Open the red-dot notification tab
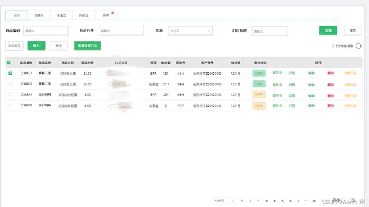The image size is (369, 207). coord(106,16)
